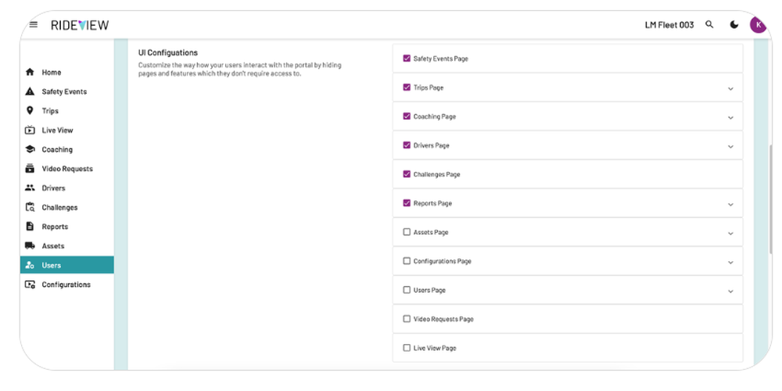
Task: Click the Challenges Page label
Action: point(437,174)
